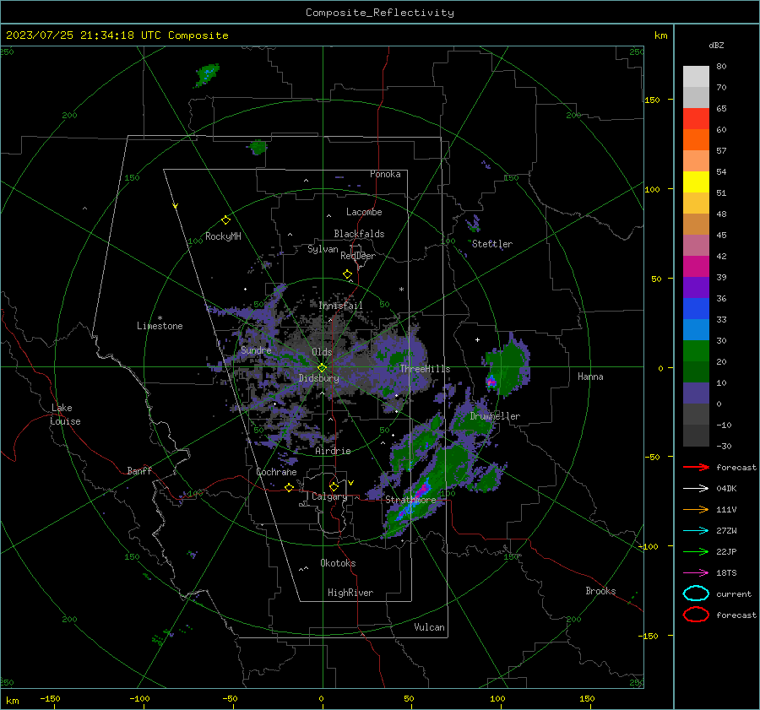Click the HighRiver town label
The image size is (760, 710).
point(350,593)
